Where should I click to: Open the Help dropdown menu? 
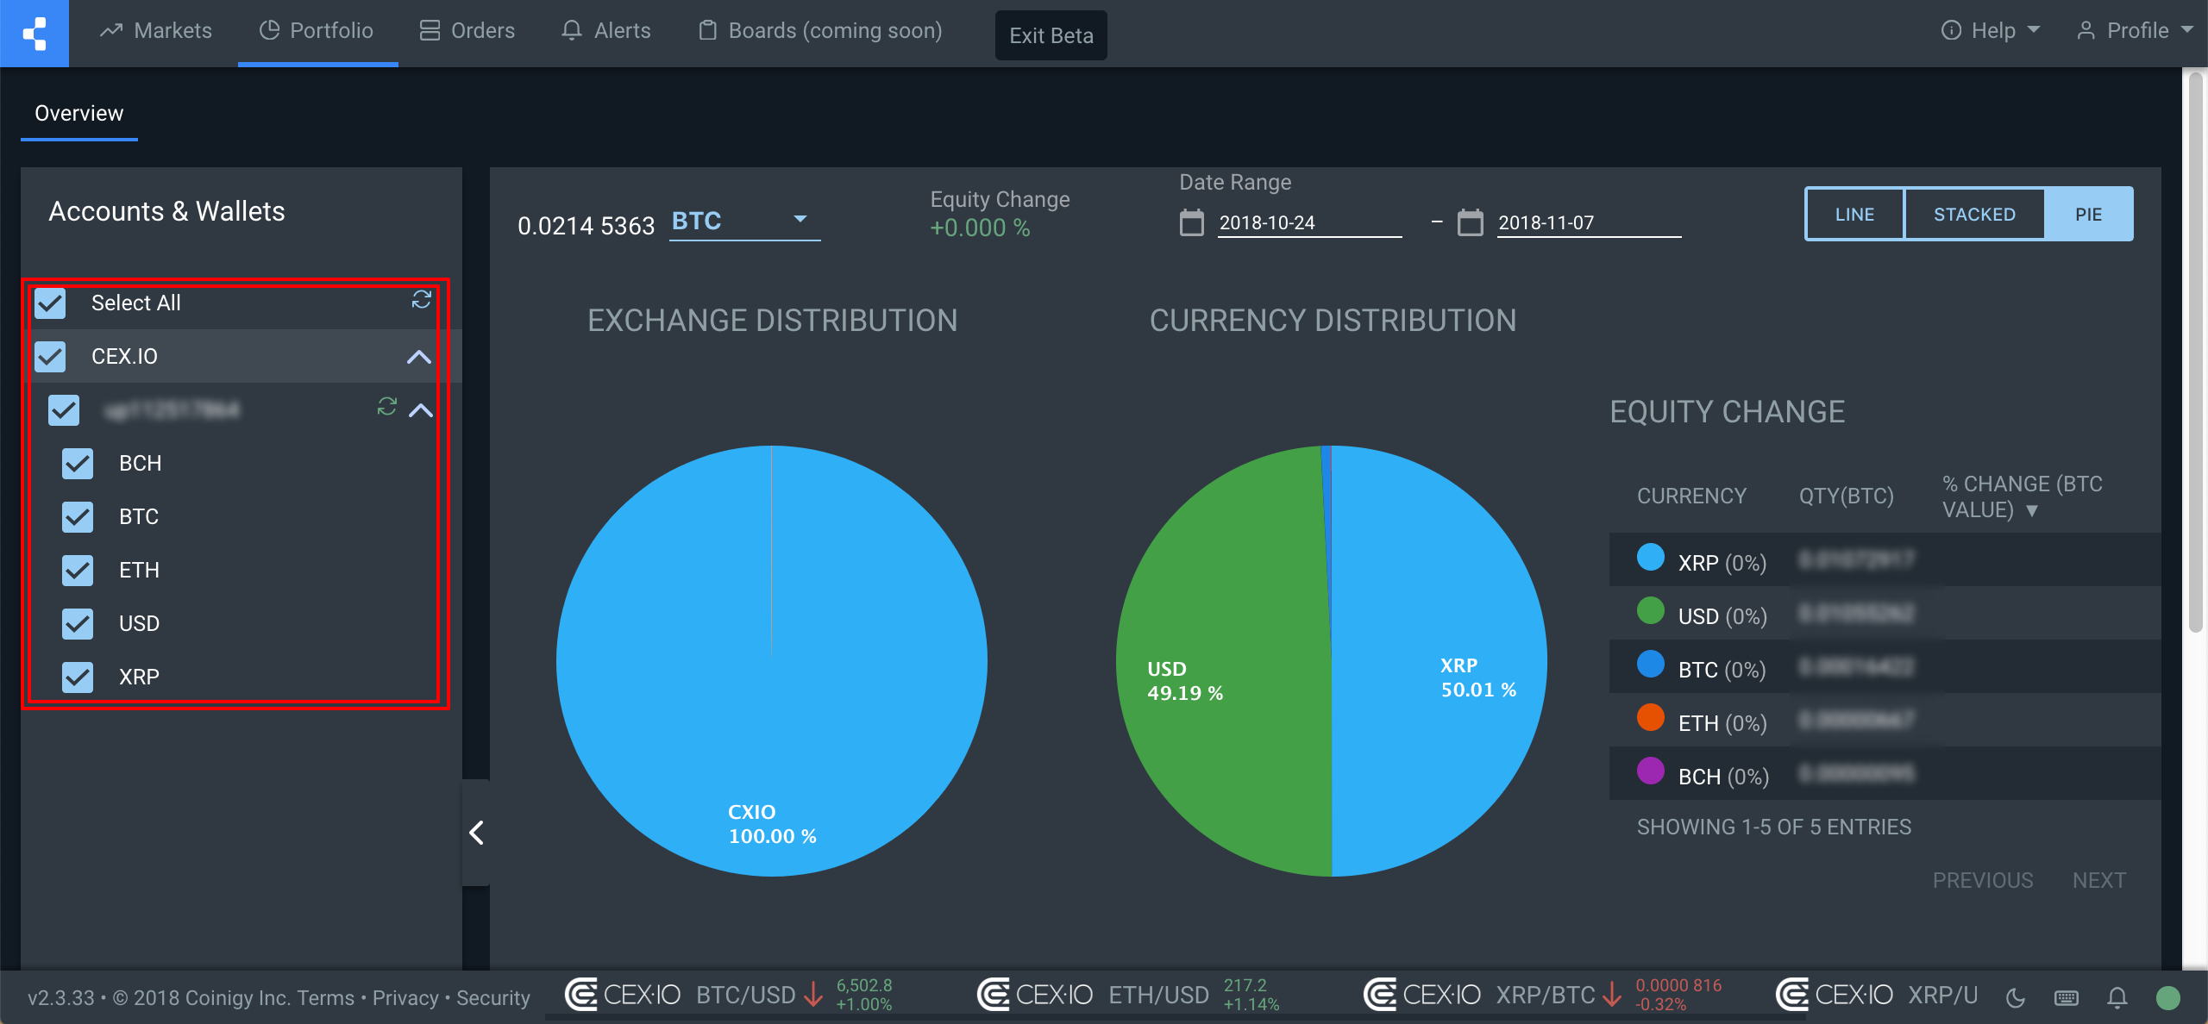(1991, 31)
